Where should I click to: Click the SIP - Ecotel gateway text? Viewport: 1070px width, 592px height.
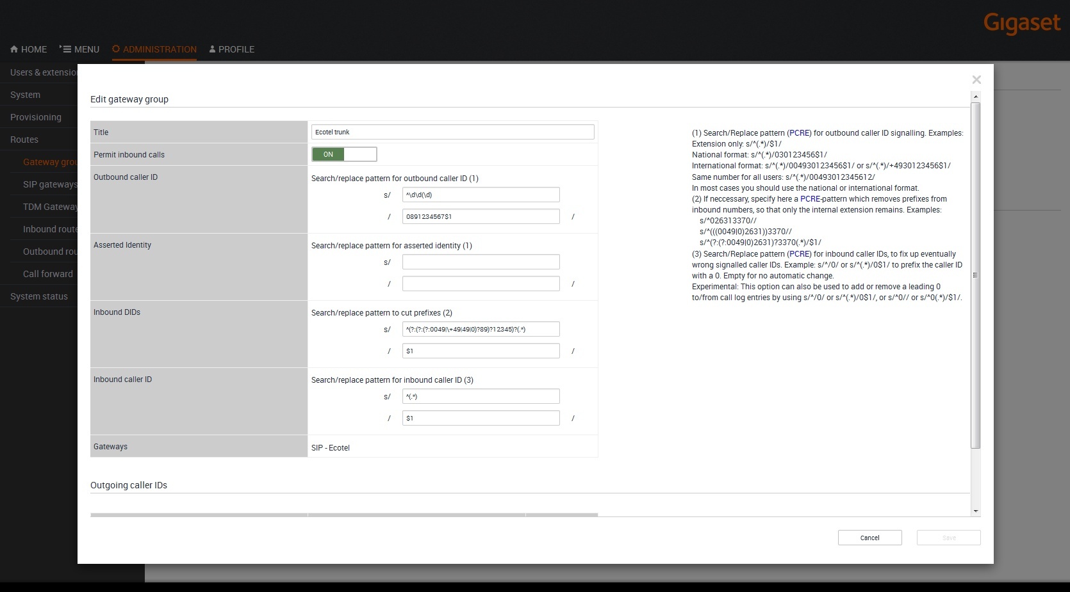pyautogui.click(x=331, y=448)
